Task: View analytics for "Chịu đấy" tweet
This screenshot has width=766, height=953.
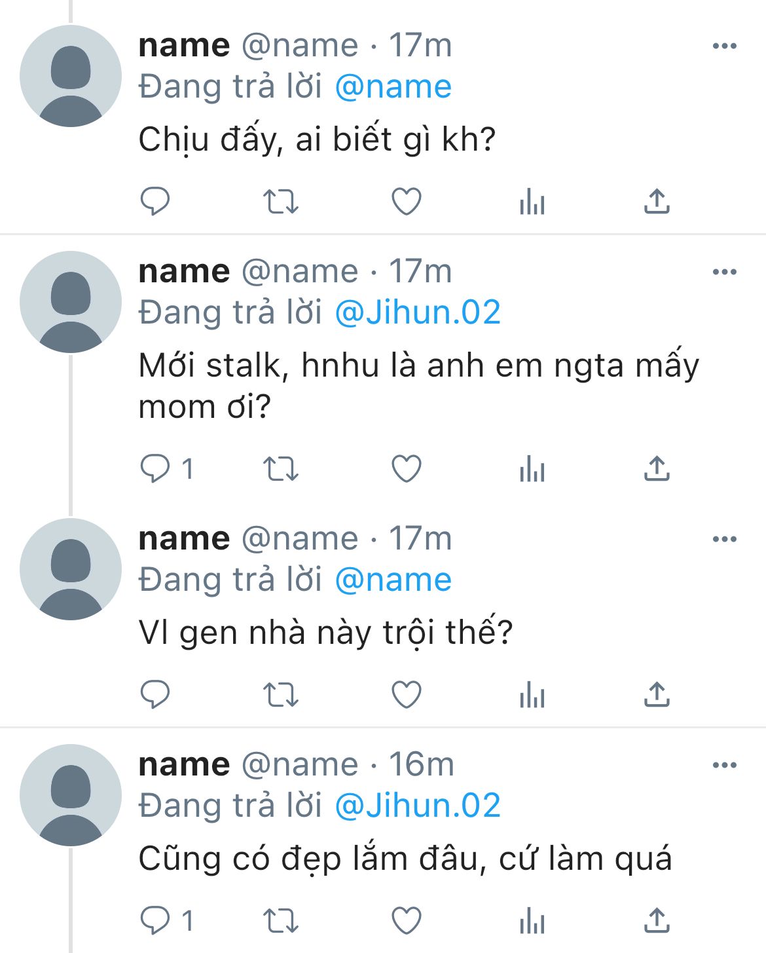Action: (532, 202)
